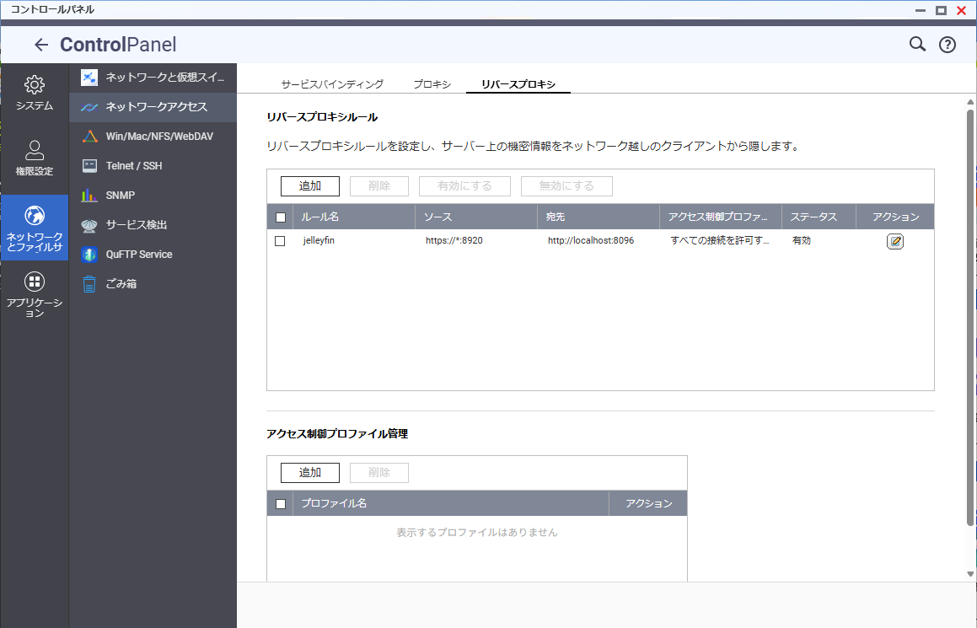Screen dimensions: 977x628
Task: Open the 権限設定 user icon
Action: (x=35, y=151)
